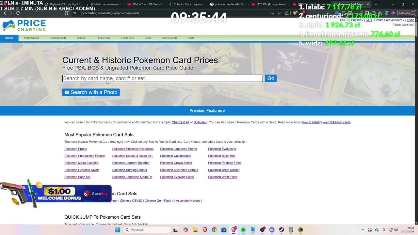Click the browser back arrow
This screenshot has height=235, width=418.
coord(5,13)
